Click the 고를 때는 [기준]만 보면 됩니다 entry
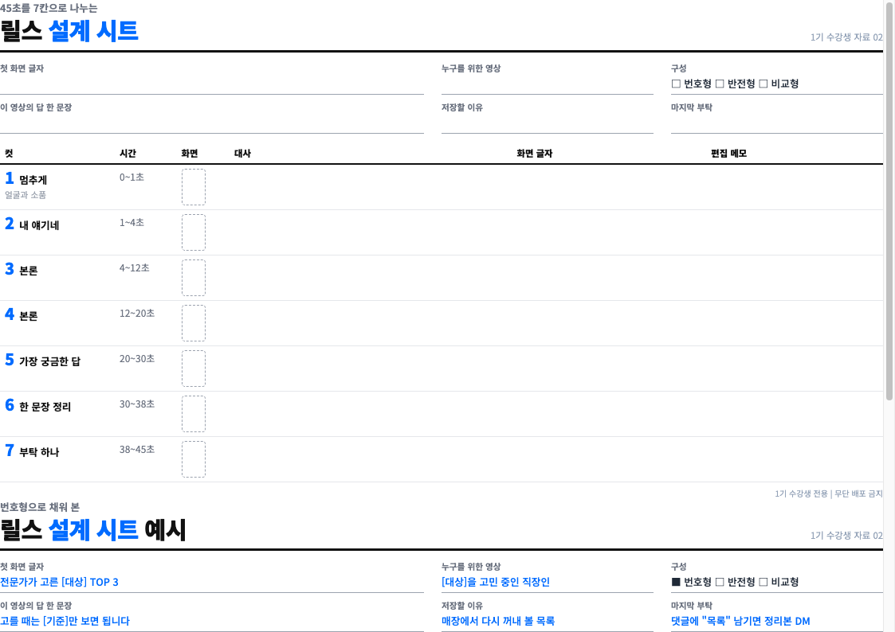This screenshot has height=632, width=895. 65,621
